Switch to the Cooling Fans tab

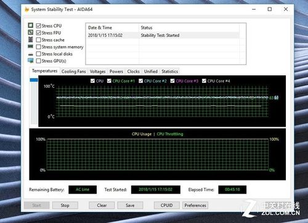(73, 71)
